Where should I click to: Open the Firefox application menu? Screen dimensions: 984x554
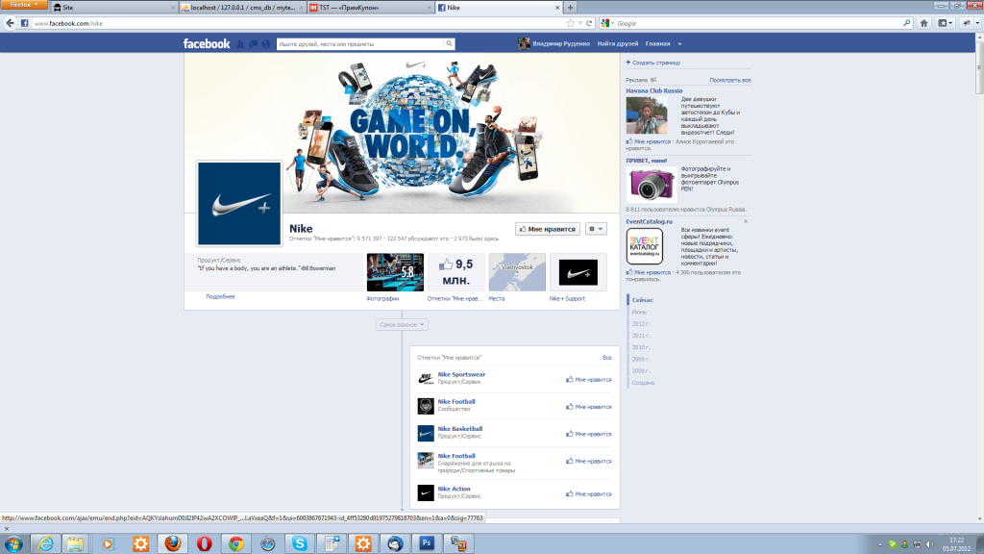23,5
